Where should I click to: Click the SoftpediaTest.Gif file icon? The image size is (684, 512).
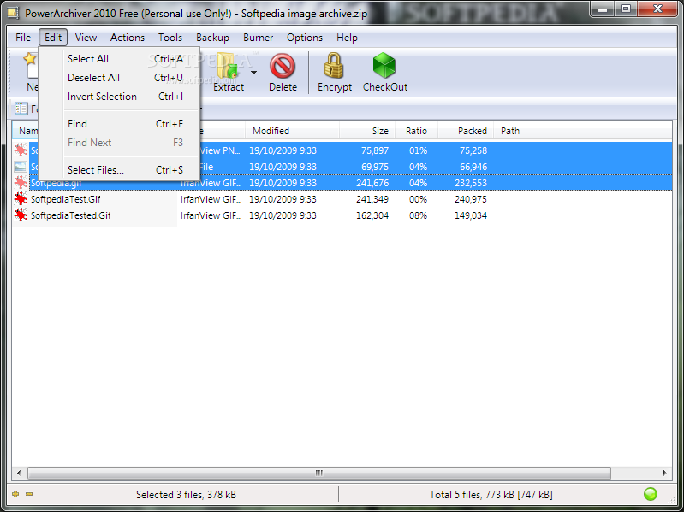20,199
